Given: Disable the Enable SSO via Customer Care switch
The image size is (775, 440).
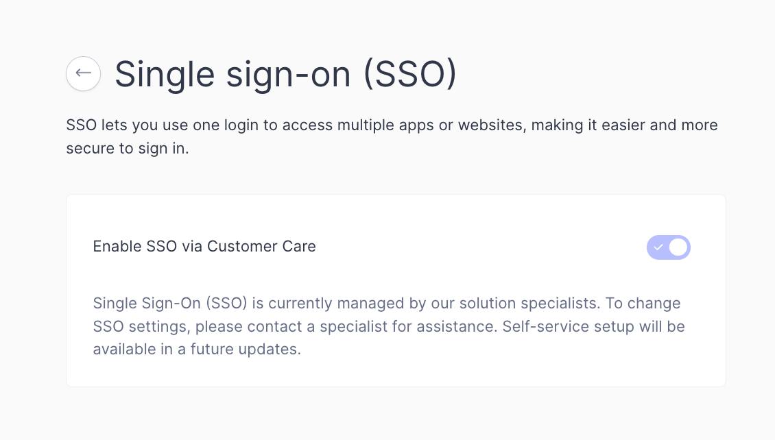Looking at the screenshot, I should (668, 247).
